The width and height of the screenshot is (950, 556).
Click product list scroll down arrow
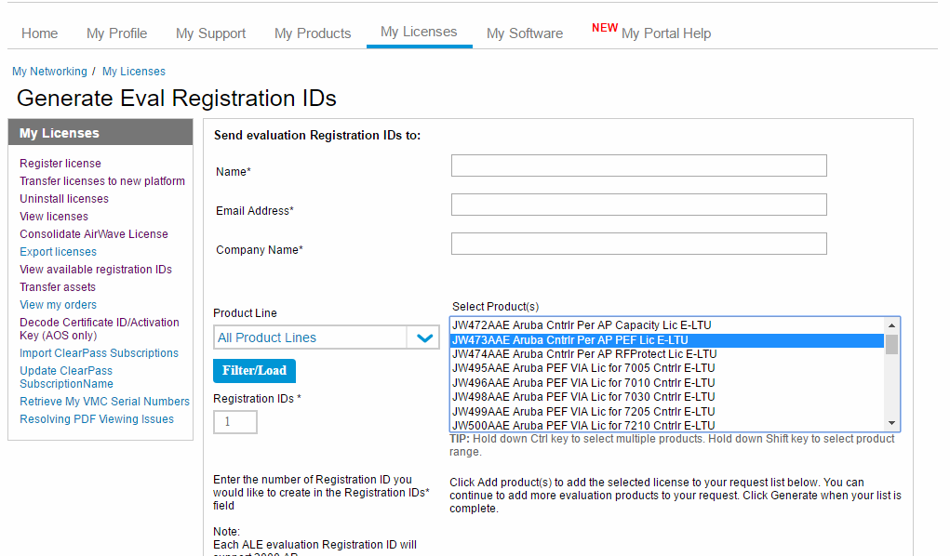click(x=891, y=423)
